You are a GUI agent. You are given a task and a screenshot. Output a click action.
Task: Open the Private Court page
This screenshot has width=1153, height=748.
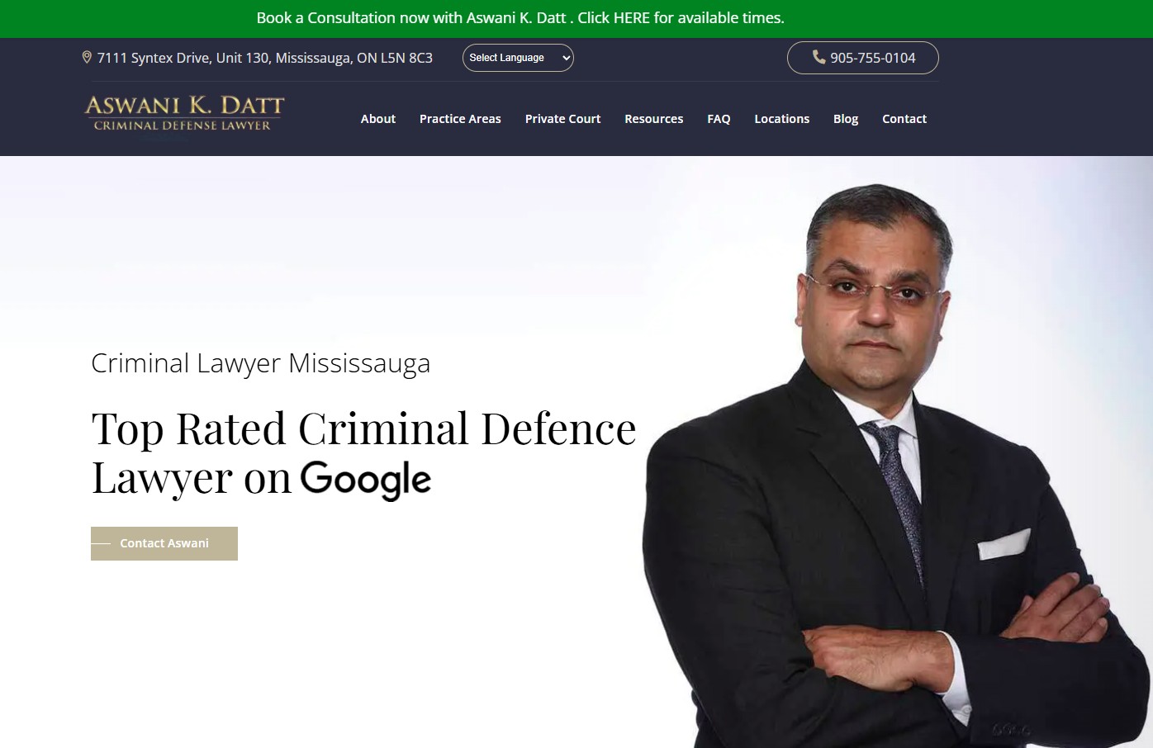pyautogui.click(x=562, y=118)
